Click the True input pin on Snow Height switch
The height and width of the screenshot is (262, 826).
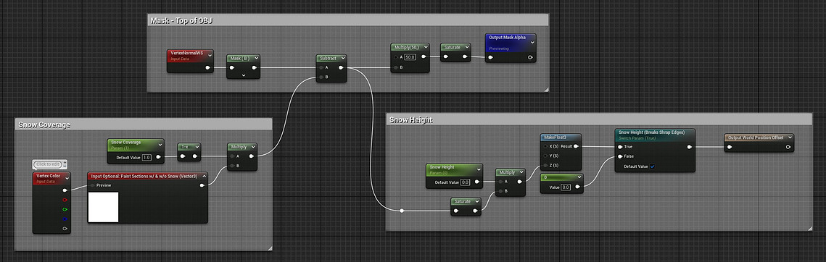(x=620, y=147)
